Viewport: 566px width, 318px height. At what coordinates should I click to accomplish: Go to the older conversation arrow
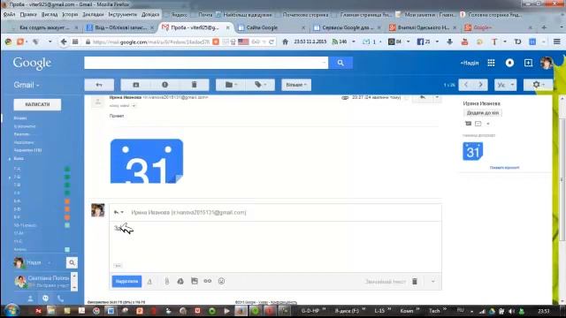[480, 85]
